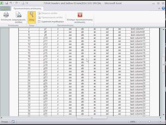Viewport: 166px width, 125px height.
Task: Open the Customize Quick Access Toolbar dropdown
Action: [x=27, y=3]
